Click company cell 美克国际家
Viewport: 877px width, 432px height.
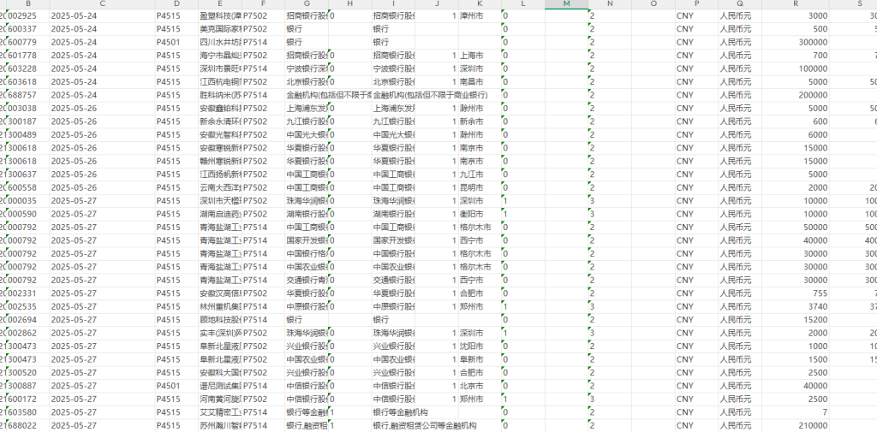pyautogui.click(x=220, y=29)
